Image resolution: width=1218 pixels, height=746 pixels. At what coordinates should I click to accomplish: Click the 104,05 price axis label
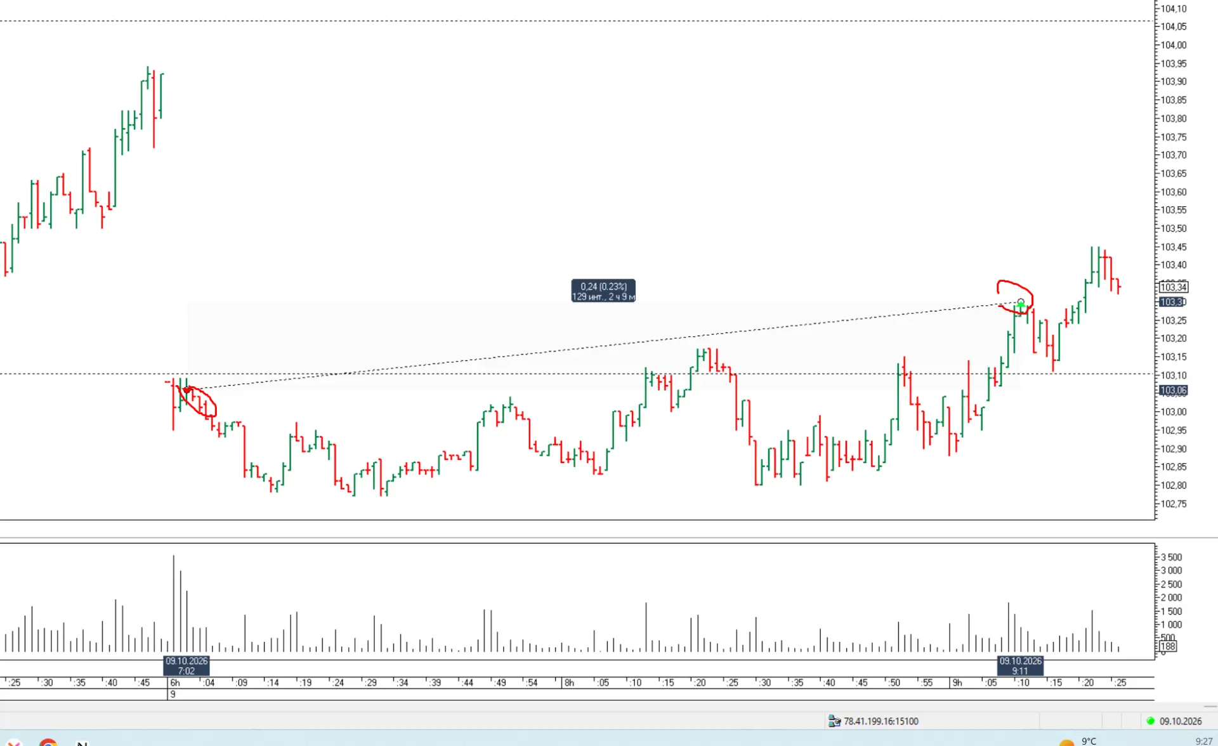coord(1174,27)
